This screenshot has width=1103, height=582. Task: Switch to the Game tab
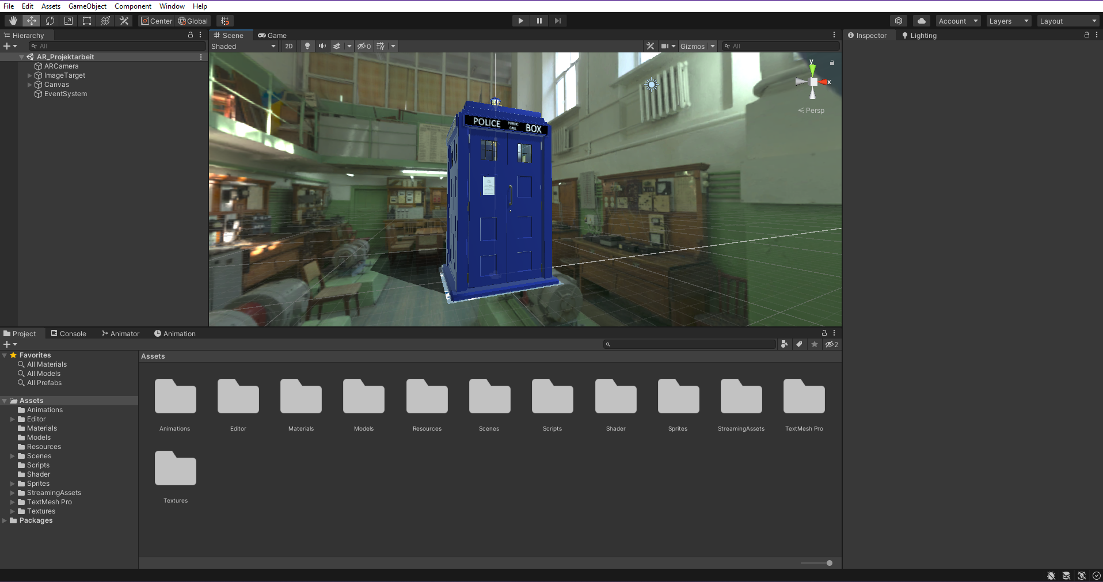272,36
